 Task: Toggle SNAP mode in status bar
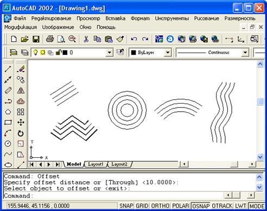click(x=126, y=206)
